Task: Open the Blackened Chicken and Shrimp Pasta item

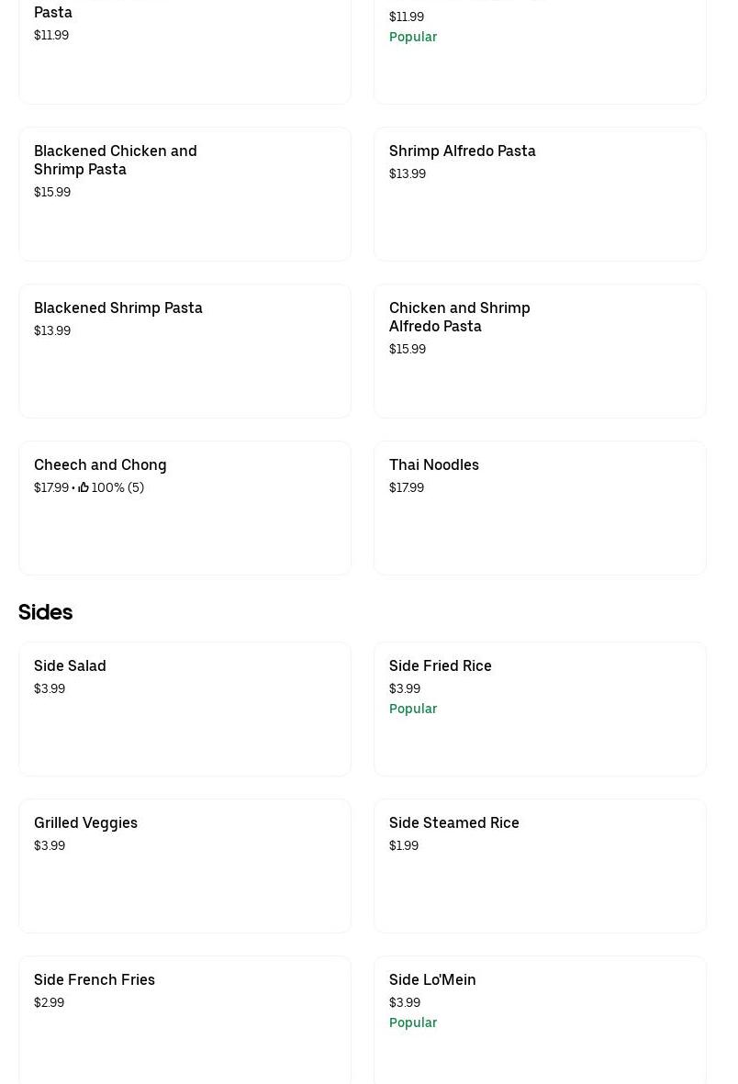Action: (x=184, y=194)
